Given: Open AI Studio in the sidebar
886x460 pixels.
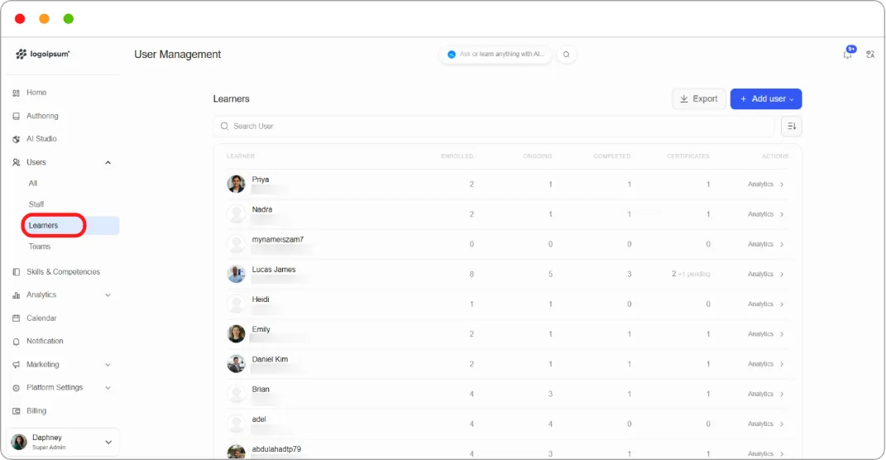Looking at the screenshot, I should coord(41,139).
